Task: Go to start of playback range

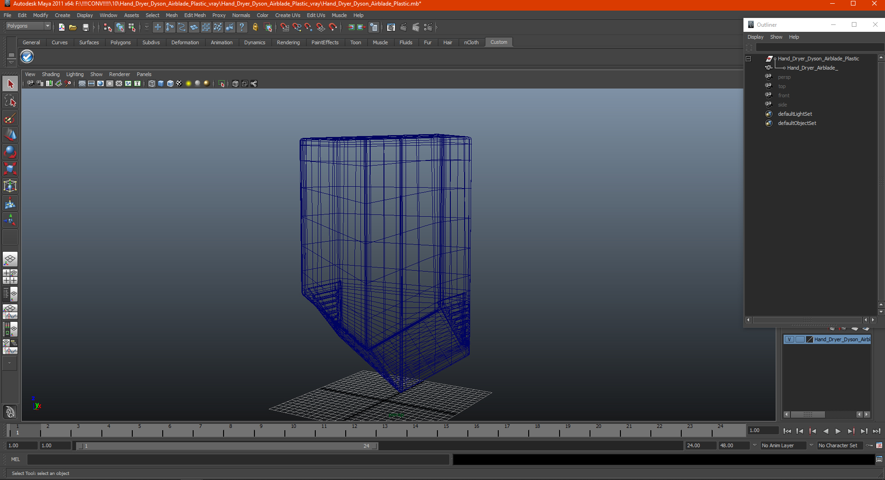Action: click(787, 431)
